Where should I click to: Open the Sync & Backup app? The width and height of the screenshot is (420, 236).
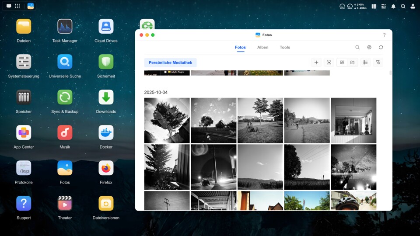point(65,97)
